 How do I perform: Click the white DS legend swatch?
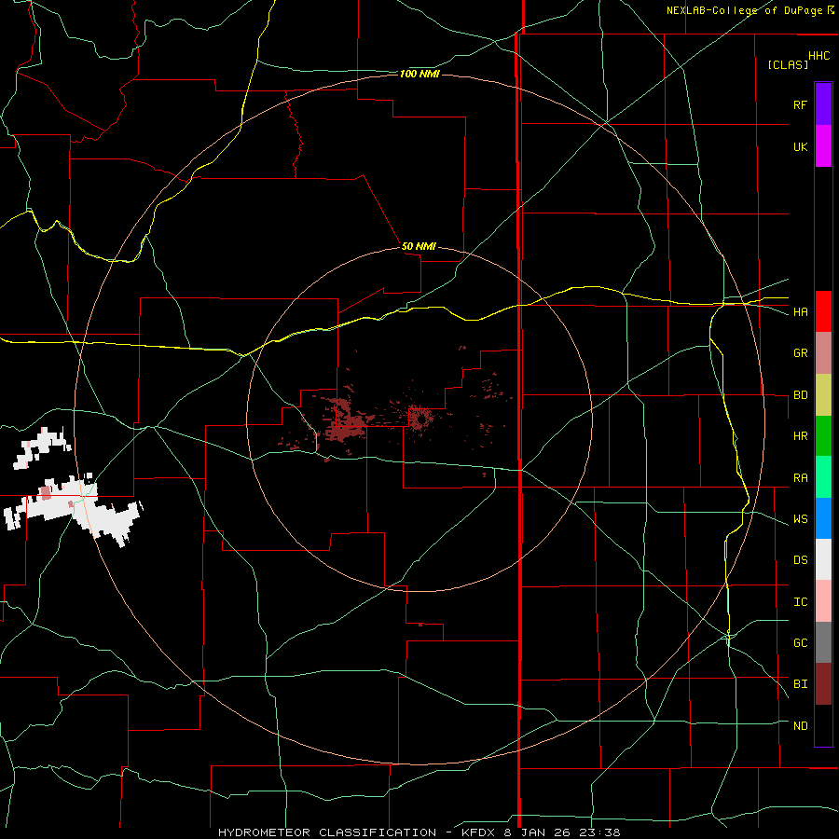(x=823, y=559)
